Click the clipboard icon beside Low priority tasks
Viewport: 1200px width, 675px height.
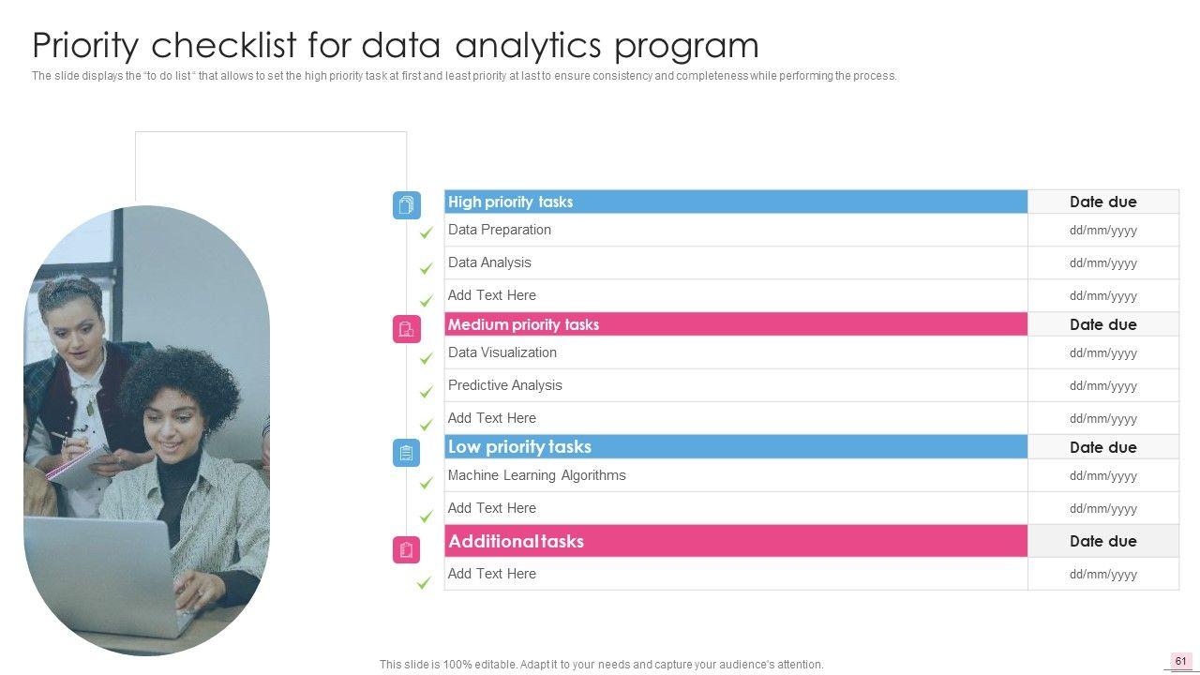tap(406, 453)
